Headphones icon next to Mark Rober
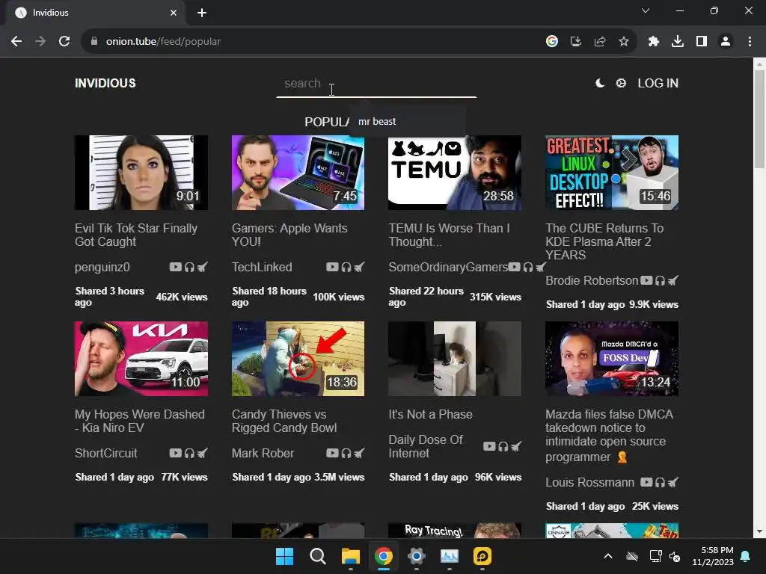 coord(346,453)
